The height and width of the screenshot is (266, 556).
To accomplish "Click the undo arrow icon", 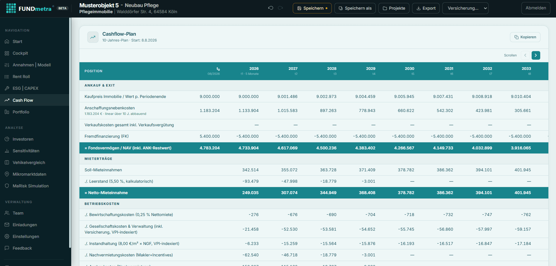I will [271, 8].
